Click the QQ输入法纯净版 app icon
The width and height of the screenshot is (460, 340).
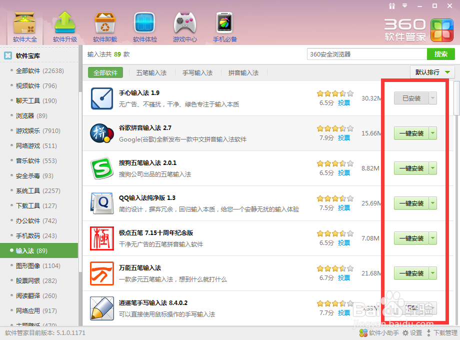tap(102, 203)
